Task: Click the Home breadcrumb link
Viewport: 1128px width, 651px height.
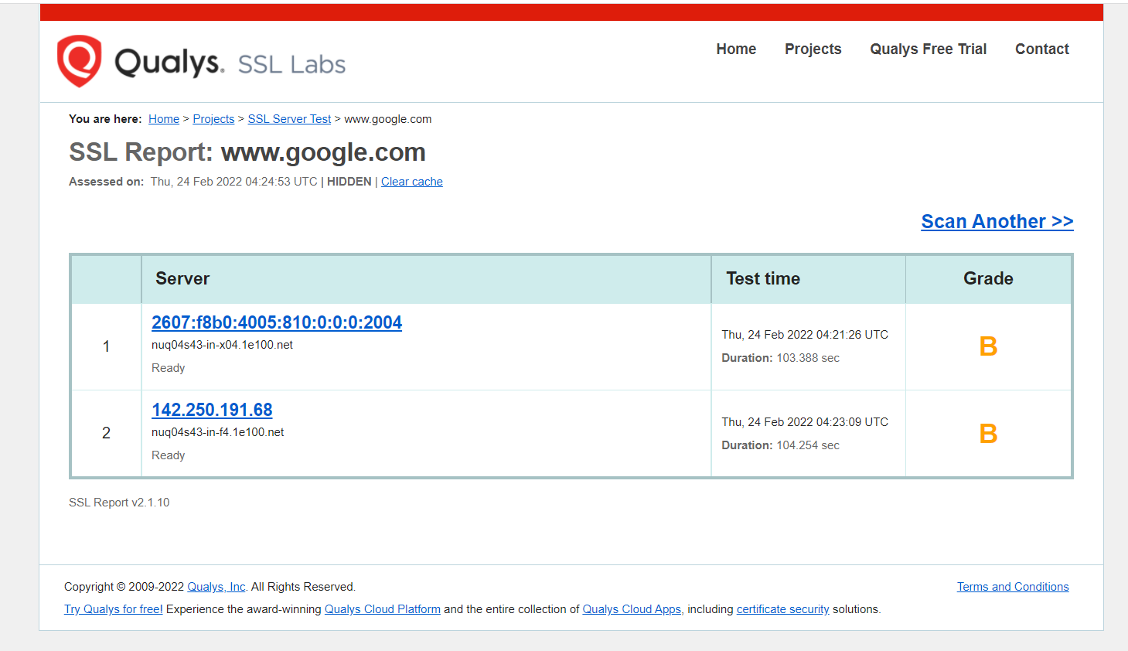Action: pos(163,118)
